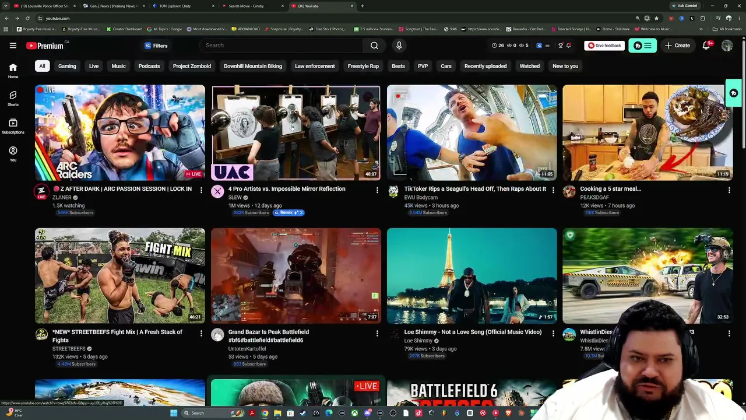746x420 pixels.
Task: Filter the feed by Music
Action: tap(118, 66)
